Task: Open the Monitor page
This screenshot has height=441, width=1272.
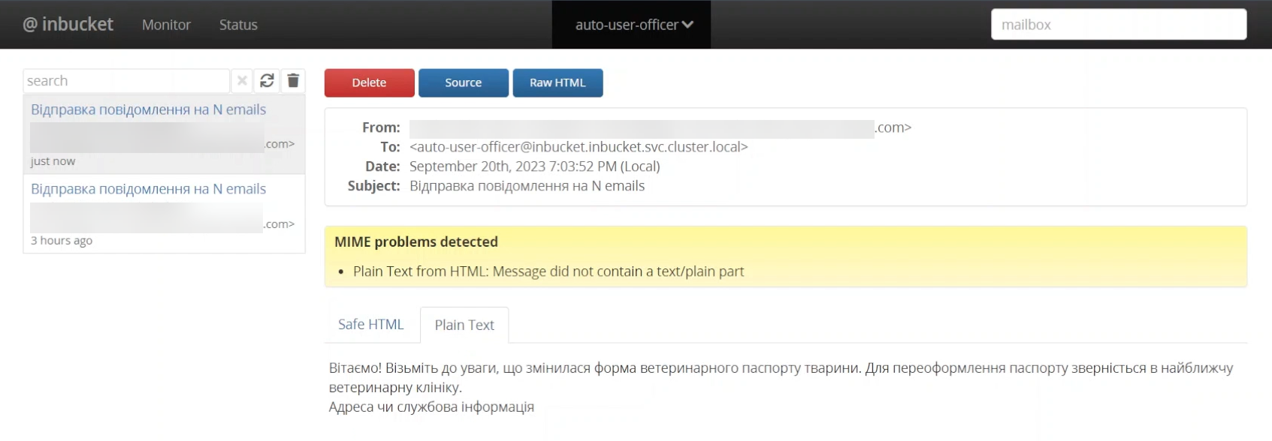Action: coord(166,25)
